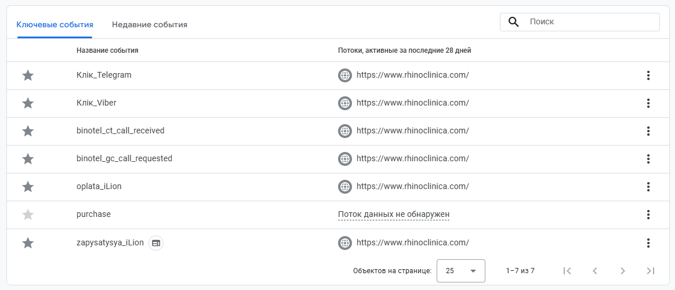Select the Ключевые события tab

point(55,25)
